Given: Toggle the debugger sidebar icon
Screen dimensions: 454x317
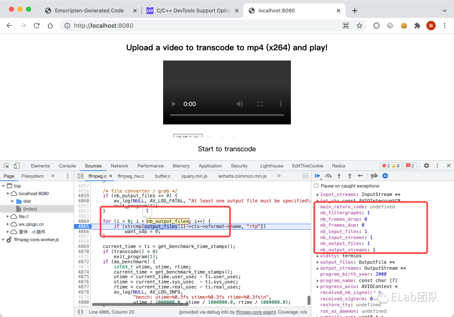Looking at the screenshot, I should pyautogui.click(x=305, y=176).
